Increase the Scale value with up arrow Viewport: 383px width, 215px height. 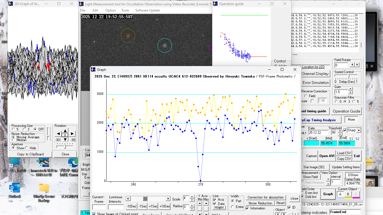pyautogui.click(x=192, y=197)
